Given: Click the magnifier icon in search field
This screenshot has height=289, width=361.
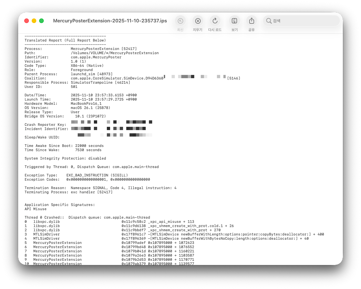Looking at the screenshot, I should pyautogui.click(x=269, y=21).
